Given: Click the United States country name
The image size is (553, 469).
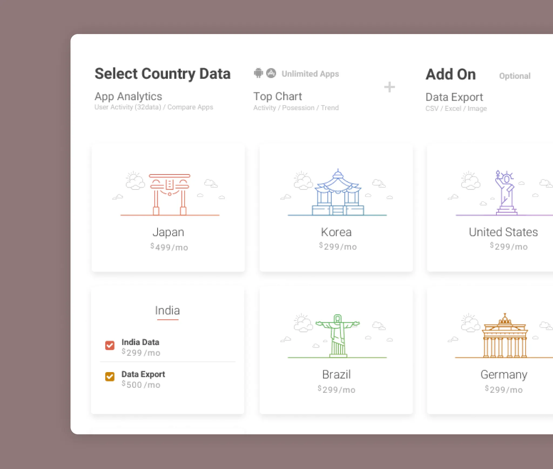Looking at the screenshot, I should pos(503,232).
